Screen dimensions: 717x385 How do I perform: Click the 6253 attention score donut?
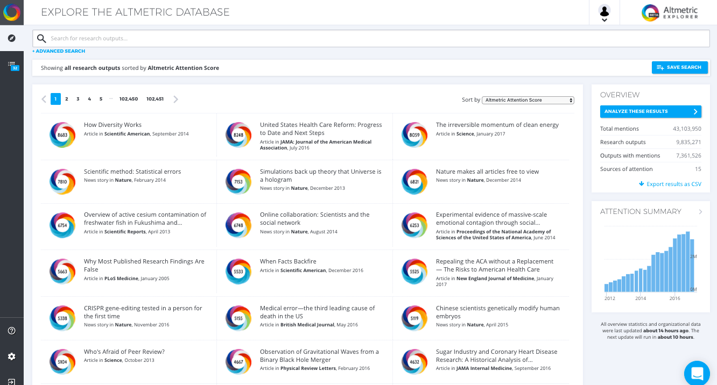(x=414, y=225)
